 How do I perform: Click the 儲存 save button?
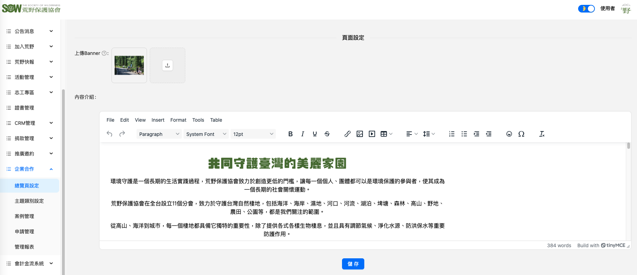point(353,264)
